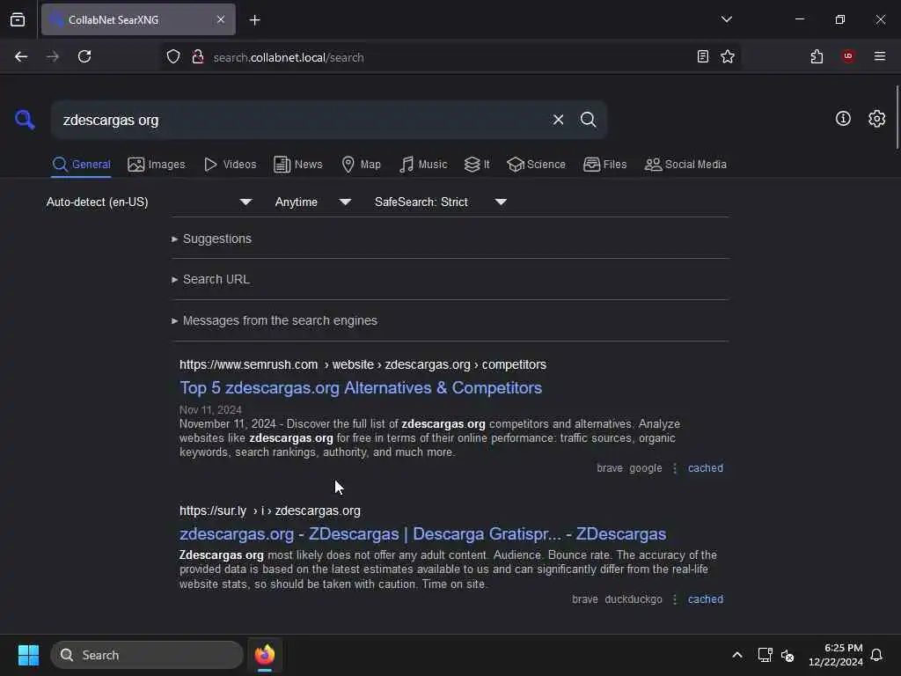Open cached link for sur.ly result

(x=705, y=599)
